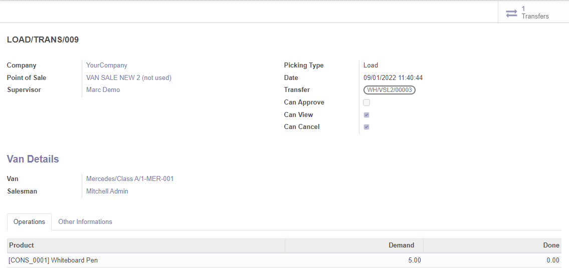
Task: Toggle the Can View checkbox
Action: click(366, 115)
